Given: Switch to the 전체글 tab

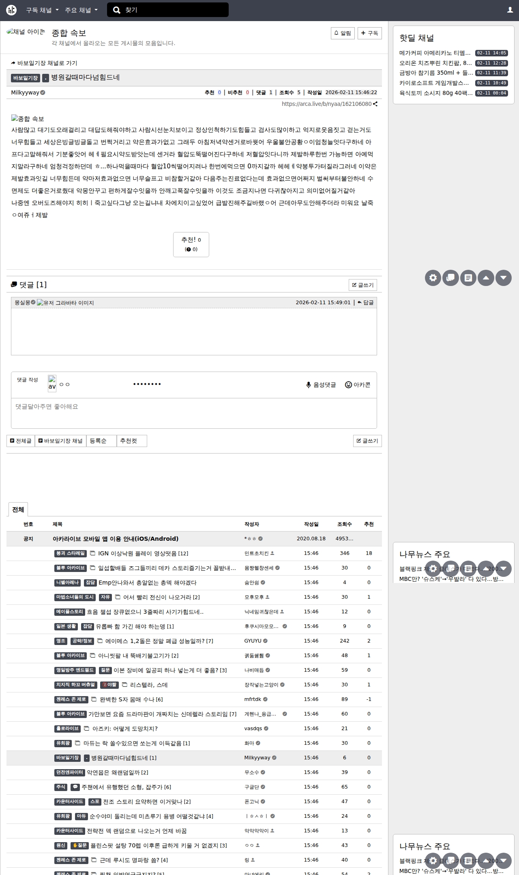Looking at the screenshot, I should 21,441.
